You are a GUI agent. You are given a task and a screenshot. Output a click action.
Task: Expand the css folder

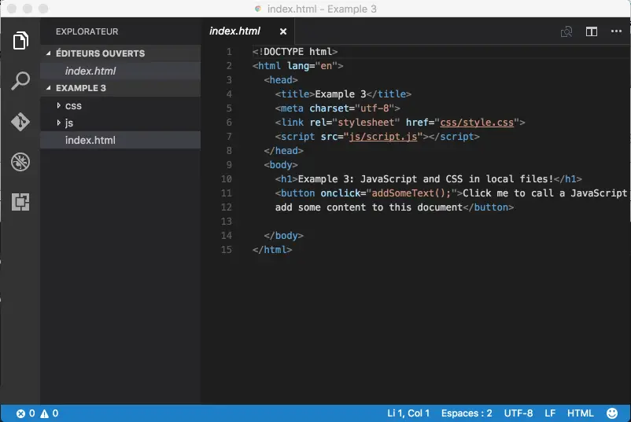[x=73, y=106]
